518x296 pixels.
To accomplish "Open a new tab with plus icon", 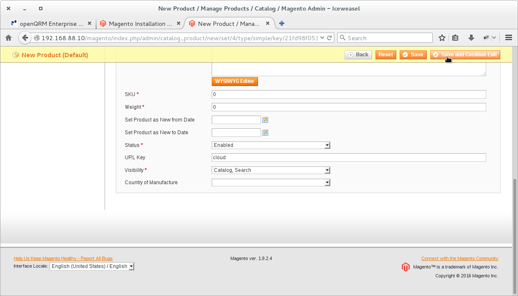I will [282, 24].
